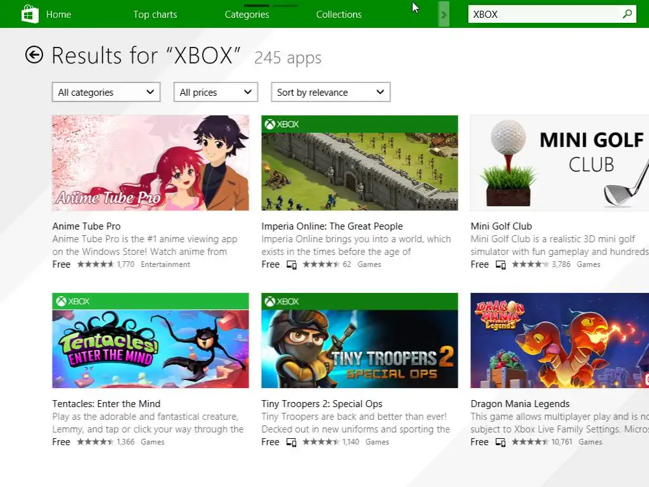Click star rating of Tentacles: Enter the Mind
Image resolution: width=649 pixels, height=487 pixels.
tap(95, 442)
